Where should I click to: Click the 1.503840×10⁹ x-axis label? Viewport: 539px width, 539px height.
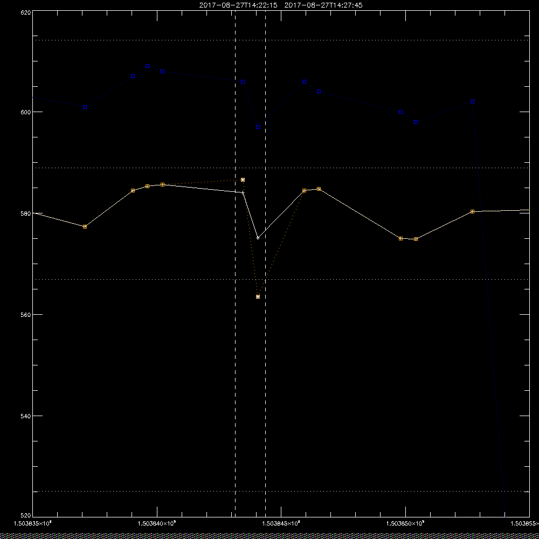pyautogui.click(x=157, y=523)
